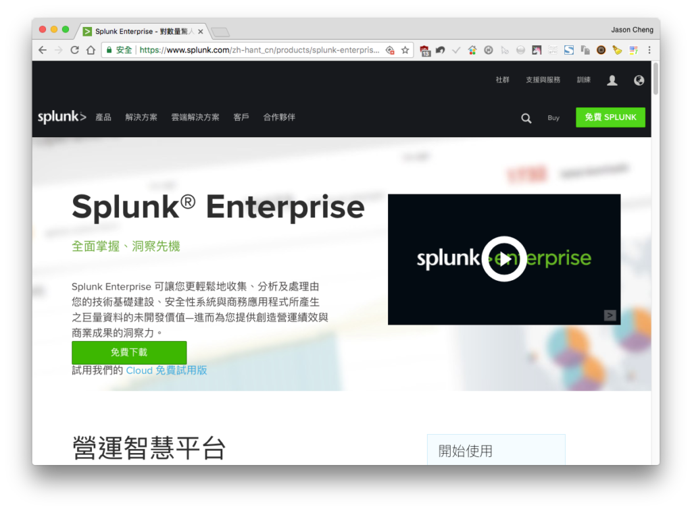The height and width of the screenshot is (511, 692).
Task: Click the cursor-blocked extension icon
Action: click(504, 50)
